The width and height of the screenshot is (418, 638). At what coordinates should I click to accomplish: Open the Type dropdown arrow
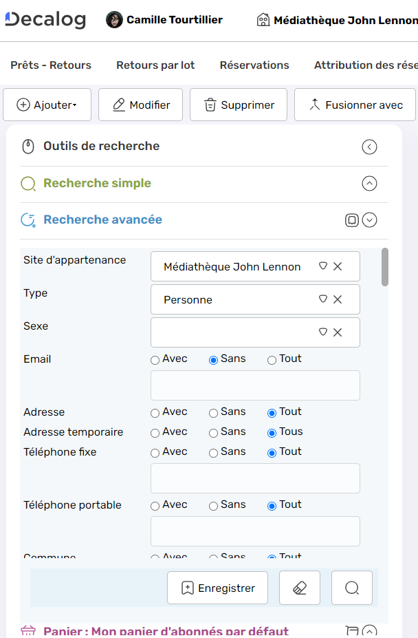click(322, 299)
